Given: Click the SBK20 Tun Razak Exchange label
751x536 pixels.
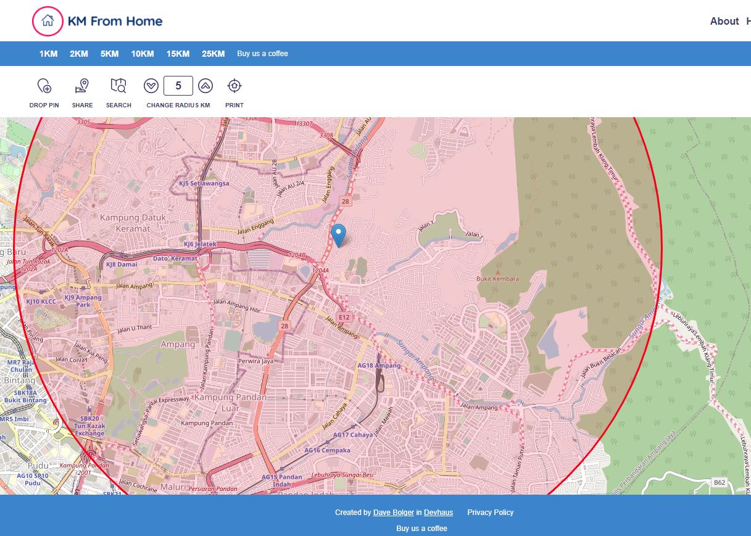Looking at the screenshot, I should [x=90, y=426].
